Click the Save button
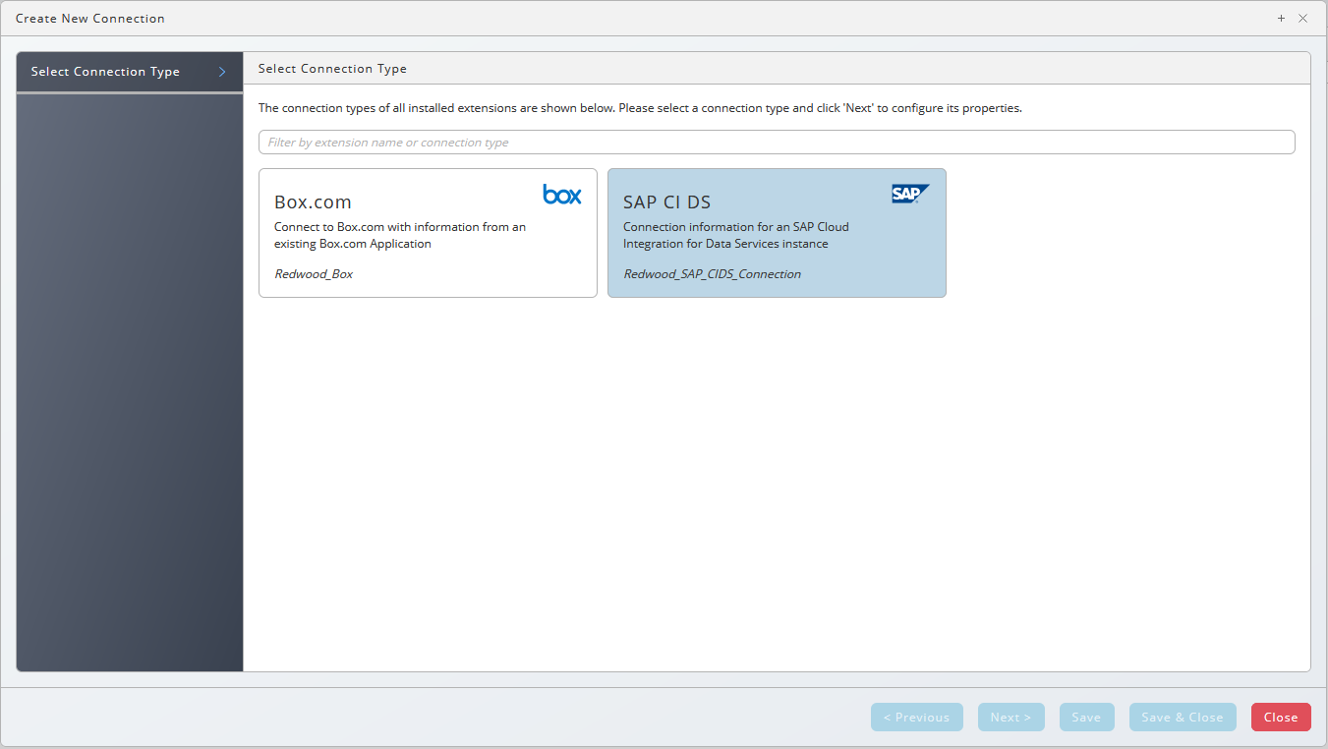The height and width of the screenshot is (749, 1328). (1087, 718)
